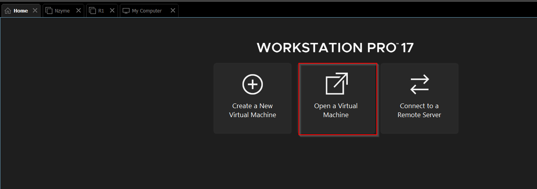Close the My Computer tab
The height and width of the screenshot is (189, 537).
coord(173,11)
